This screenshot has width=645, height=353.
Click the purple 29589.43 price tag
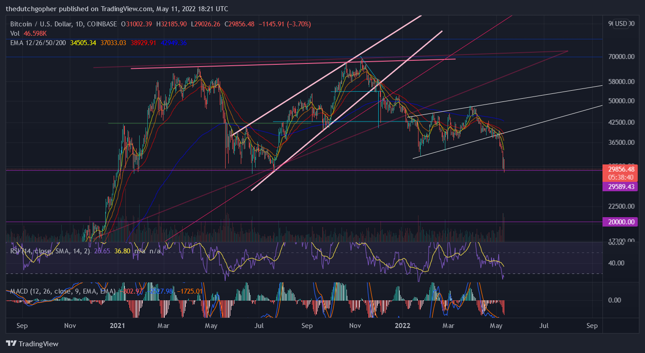click(x=620, y=187)
